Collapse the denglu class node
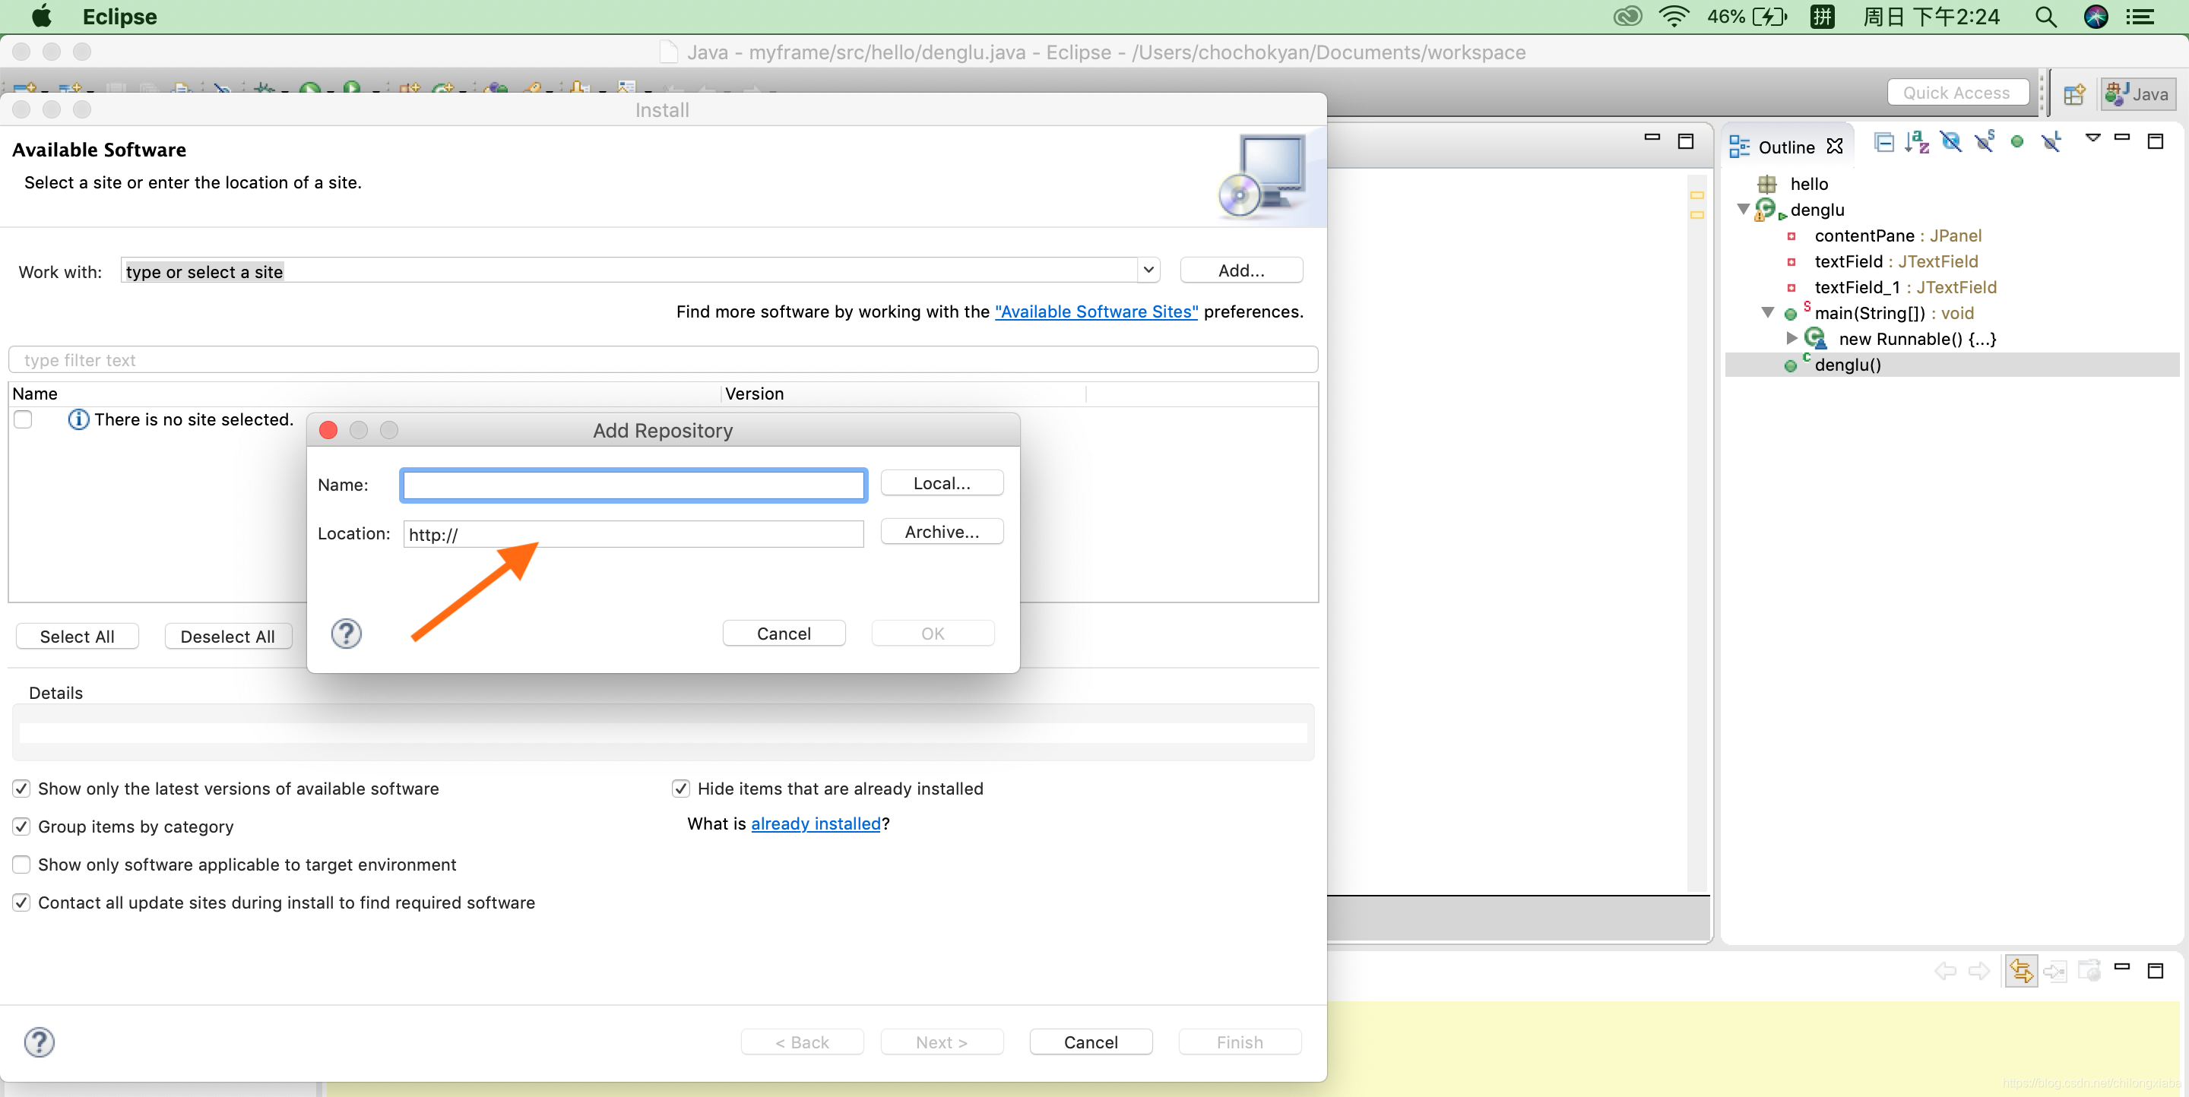 (x=1743, y=209)
